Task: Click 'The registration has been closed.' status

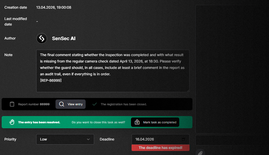Action: click(124, 104)
